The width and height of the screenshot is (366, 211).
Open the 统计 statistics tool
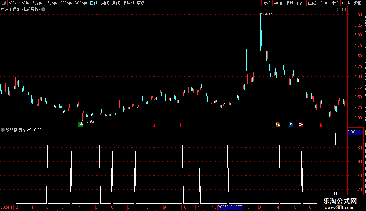[x=300, y=3]
